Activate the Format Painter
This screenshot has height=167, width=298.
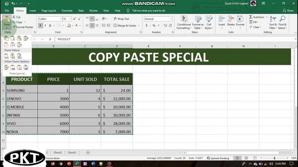(23, 27)
